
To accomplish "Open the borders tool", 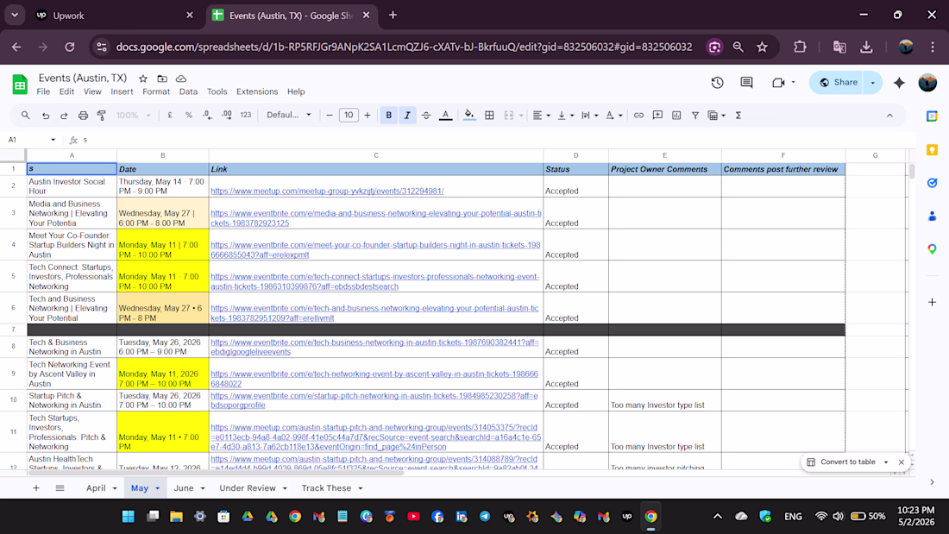I will tap(490, 115).
